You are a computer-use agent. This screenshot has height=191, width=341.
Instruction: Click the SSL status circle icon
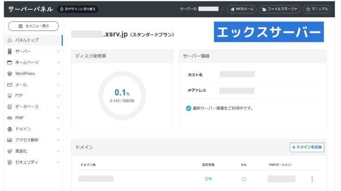tap(244, 179)
